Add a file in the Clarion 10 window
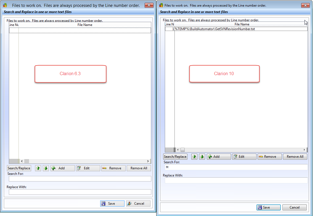Image resolution: width=315 pixels, height=216 pixels. [x=219, y=157]
